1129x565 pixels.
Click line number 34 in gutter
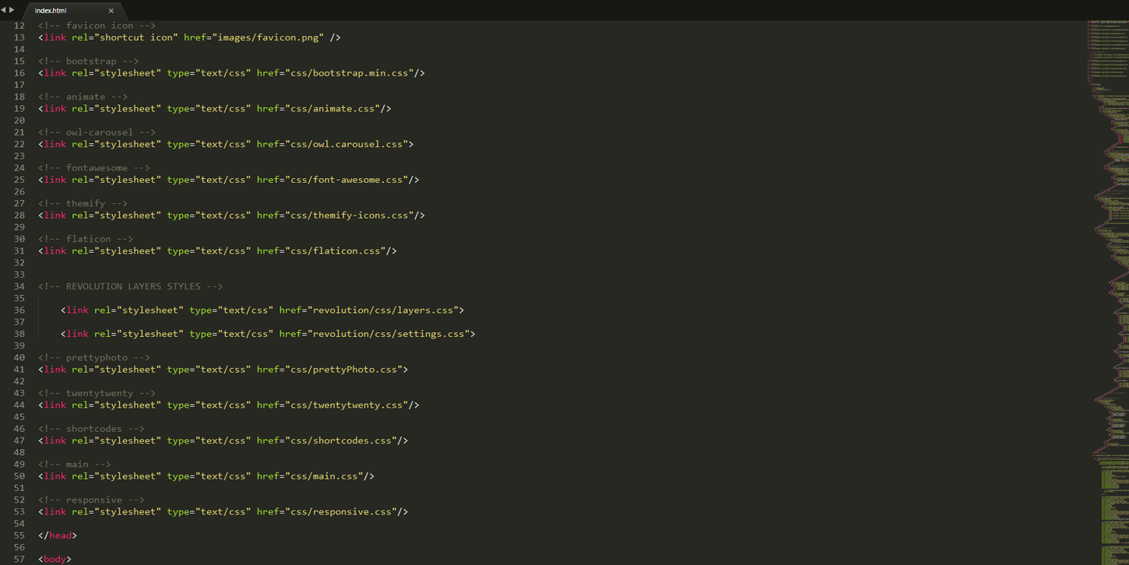[19, 286]
